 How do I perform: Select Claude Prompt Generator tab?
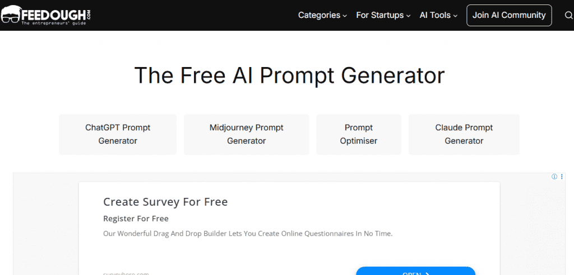coord(464,134)
